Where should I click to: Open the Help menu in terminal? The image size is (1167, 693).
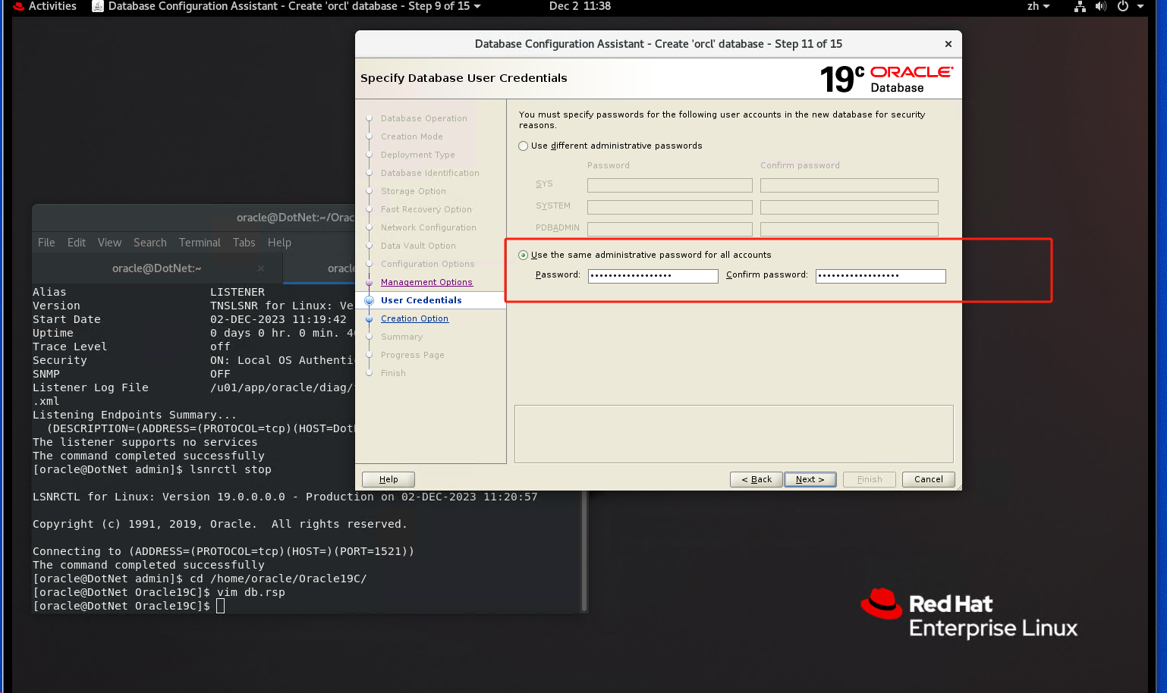coord(279,243)
